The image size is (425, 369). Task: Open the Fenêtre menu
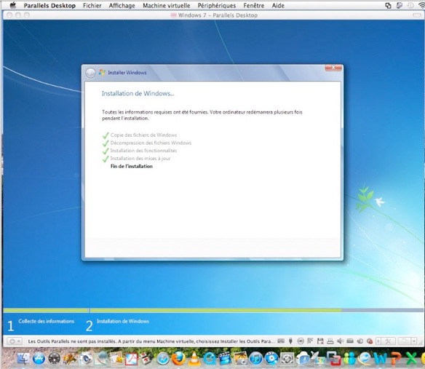(254, 5)
